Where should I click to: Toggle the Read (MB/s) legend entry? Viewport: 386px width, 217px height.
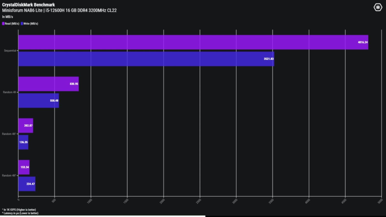(12, 23)
